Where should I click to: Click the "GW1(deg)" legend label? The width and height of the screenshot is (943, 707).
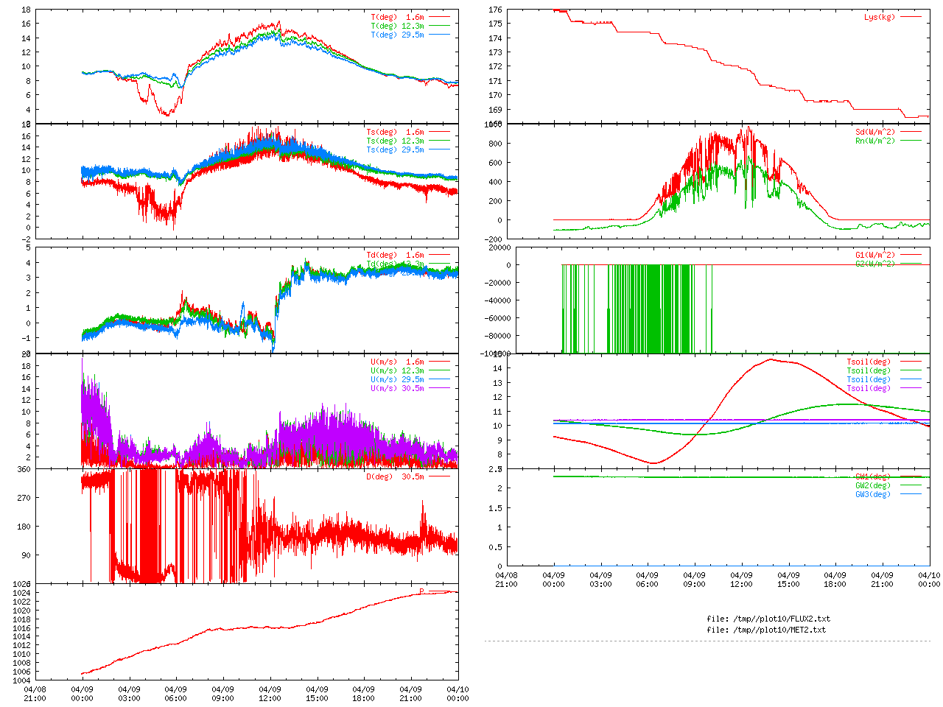[873, 477]
